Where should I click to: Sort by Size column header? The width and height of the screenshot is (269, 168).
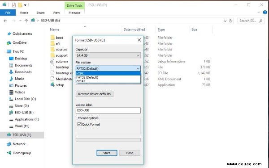tap(195, 29)
